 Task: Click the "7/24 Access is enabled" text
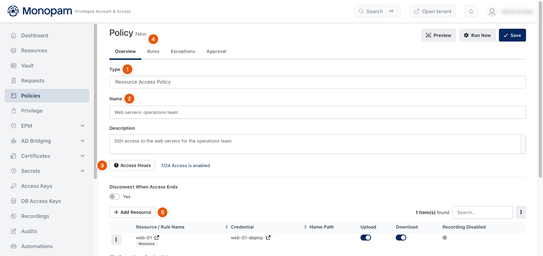[185, 166]
